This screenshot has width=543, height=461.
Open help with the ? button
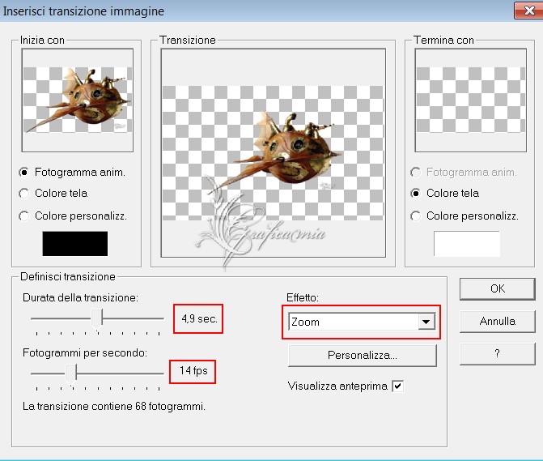coord(498,353)
